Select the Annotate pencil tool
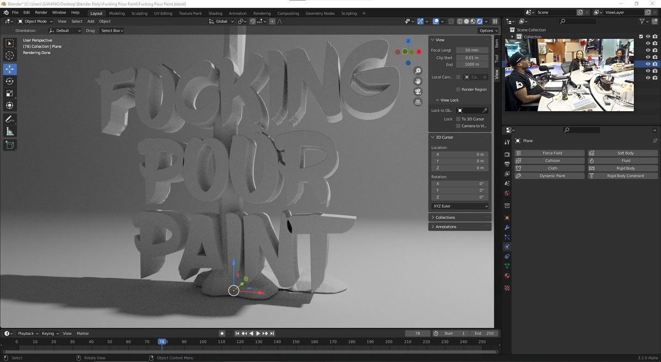Screen dimensions: 661x362 (10, 119)
